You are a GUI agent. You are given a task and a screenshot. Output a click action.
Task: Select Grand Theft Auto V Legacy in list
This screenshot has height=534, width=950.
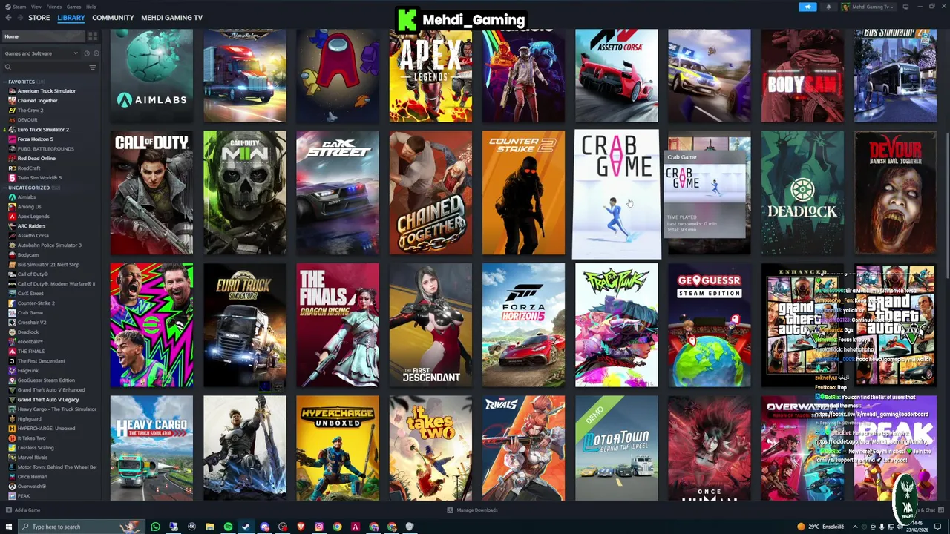48,400
